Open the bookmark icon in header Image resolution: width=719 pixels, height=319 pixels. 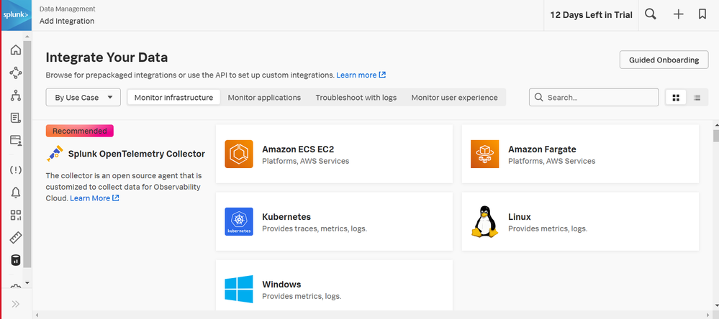click(x=702, y=14)
